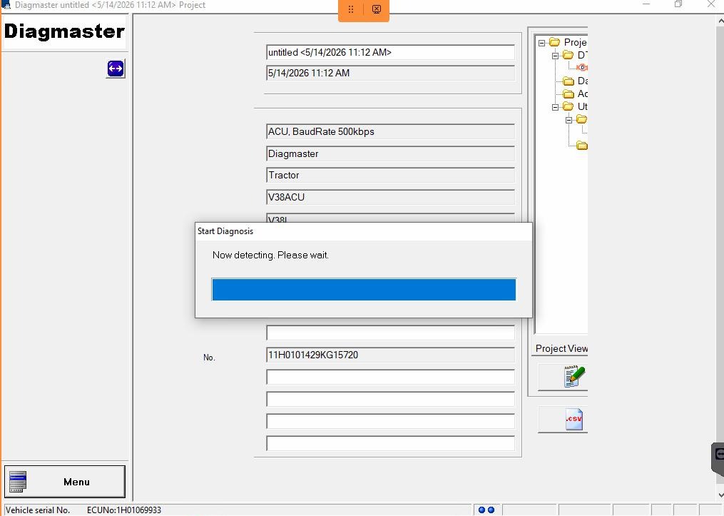Click the blue dots status indicator
Image resolution: width=724 pixels, height=516 pixels.
486,510
